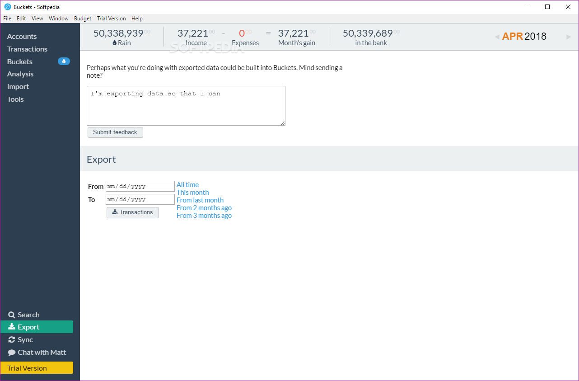Open the Budget menu
The width and height of the screenshot is (579, 381).
click(x=83, y=19)
